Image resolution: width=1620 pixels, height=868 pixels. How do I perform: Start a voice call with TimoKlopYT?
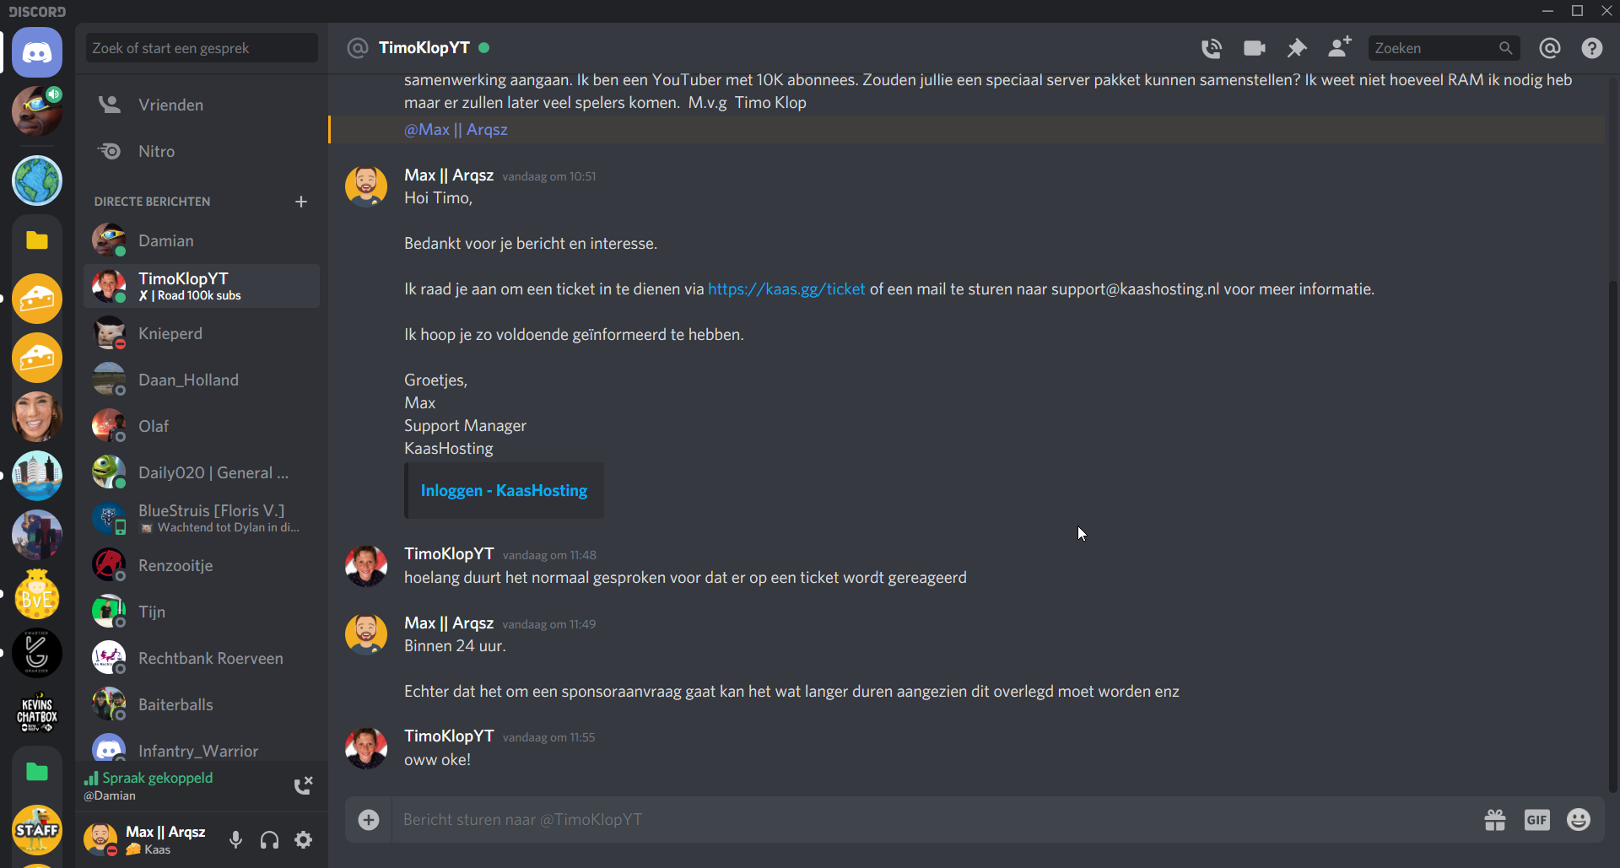click(1212, 48)
